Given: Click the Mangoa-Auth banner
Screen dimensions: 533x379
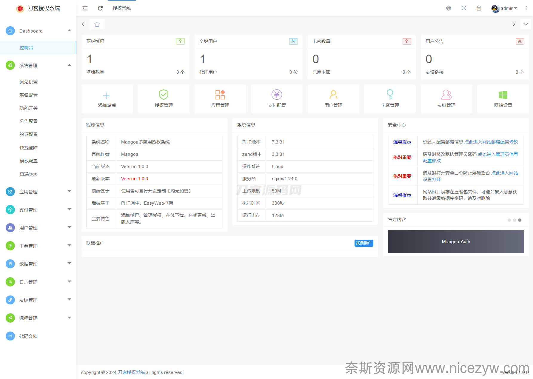Looking at the screenshot, I should click(456, 242).
